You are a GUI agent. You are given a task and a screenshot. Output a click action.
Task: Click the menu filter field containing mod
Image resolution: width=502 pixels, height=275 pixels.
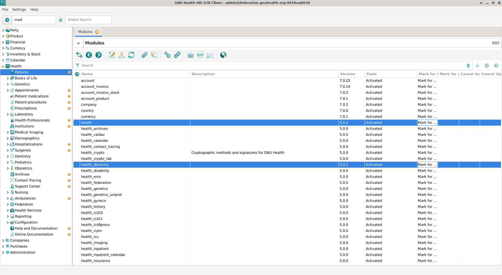point(34,20)
